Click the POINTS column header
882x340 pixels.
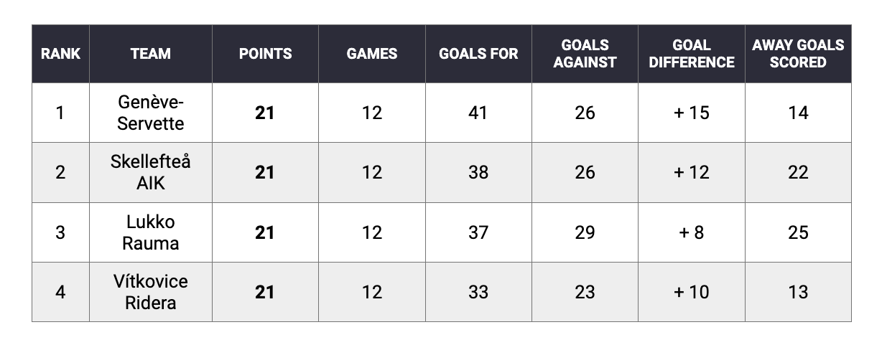pyautogui.click(x=265, y=54)
